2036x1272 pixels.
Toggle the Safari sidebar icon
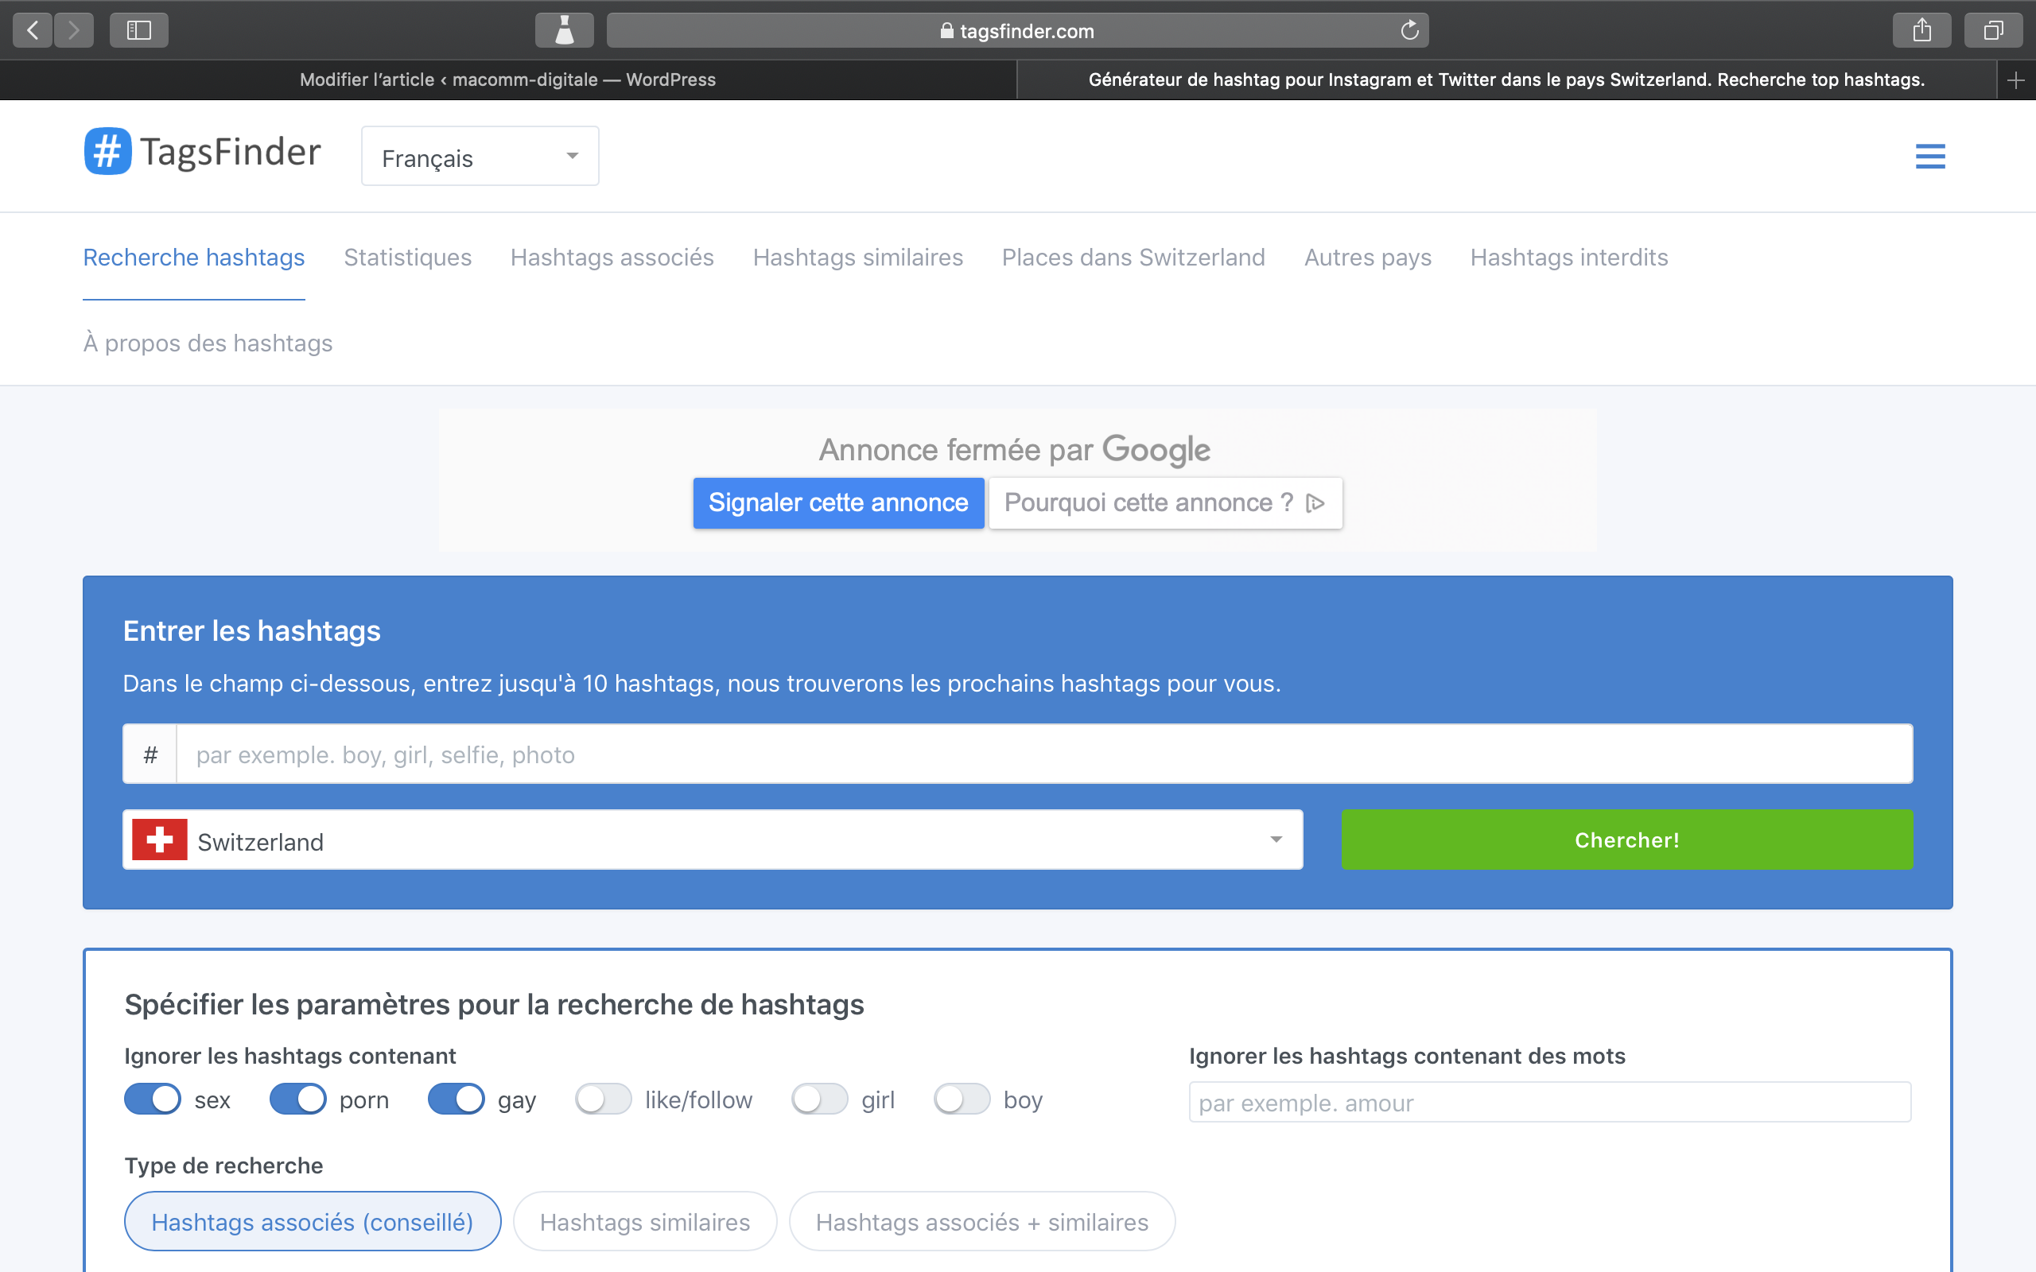[139, 31]
